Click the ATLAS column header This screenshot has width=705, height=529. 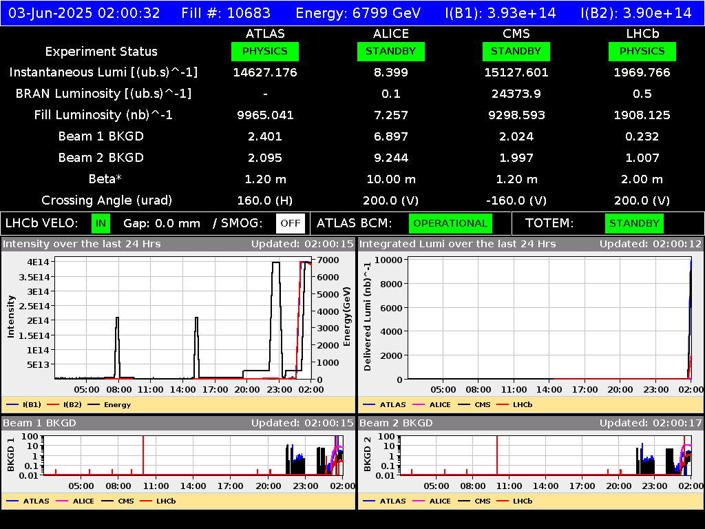pyautogui.click(x=265, y=34)
